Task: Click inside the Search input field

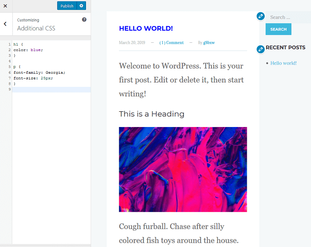Action: click(288, 17)
